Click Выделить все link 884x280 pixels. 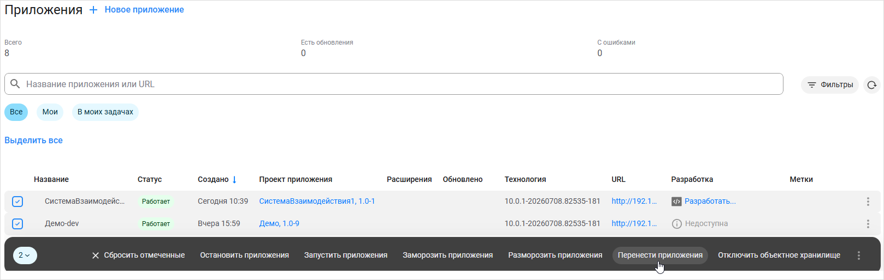click(x=33, y=141)
